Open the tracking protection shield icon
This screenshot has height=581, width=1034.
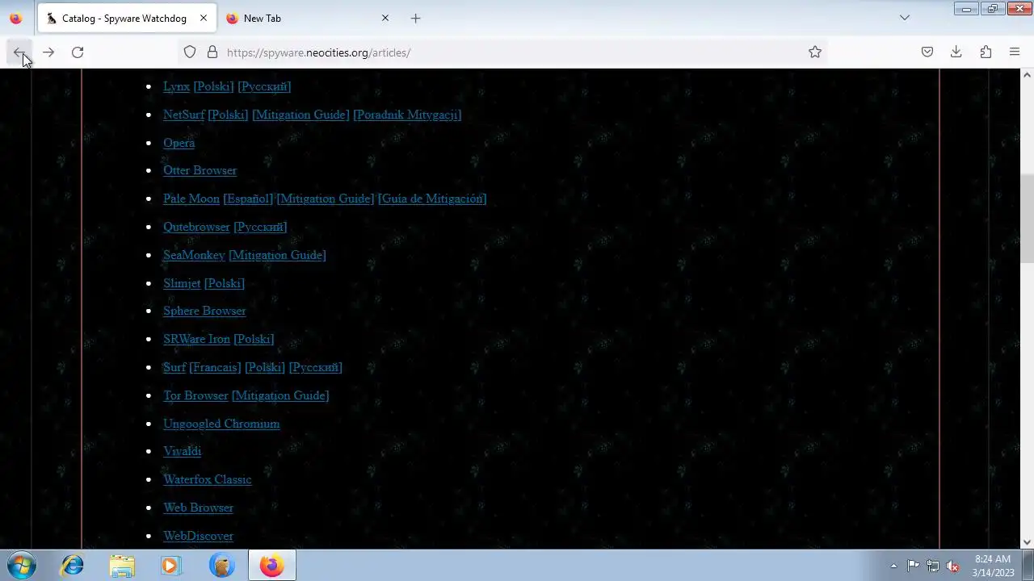pyautogui.click(x=190, y=52)
